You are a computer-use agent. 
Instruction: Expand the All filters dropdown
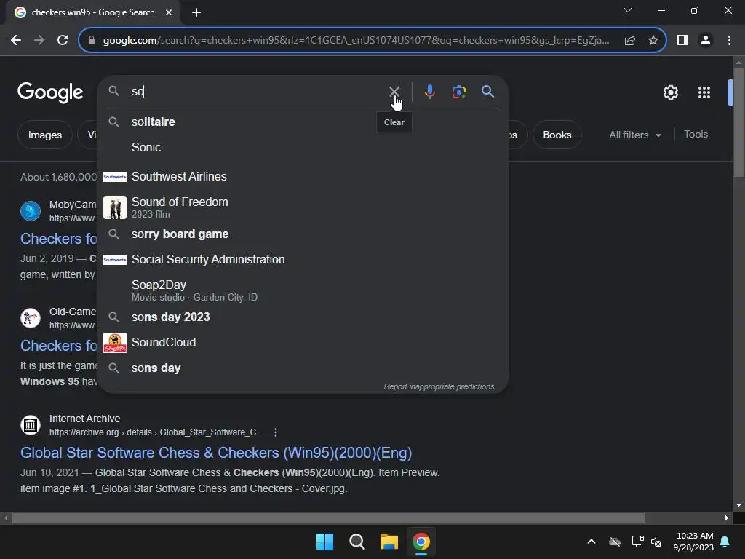pyautogui.click(x=634, y=135)
